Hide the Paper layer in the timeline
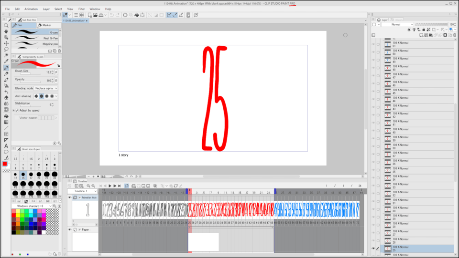 click(70, 230)
